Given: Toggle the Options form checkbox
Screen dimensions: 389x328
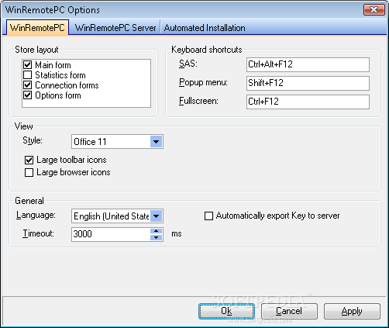Looking at the screenshot, I should (x=28, y=95).
